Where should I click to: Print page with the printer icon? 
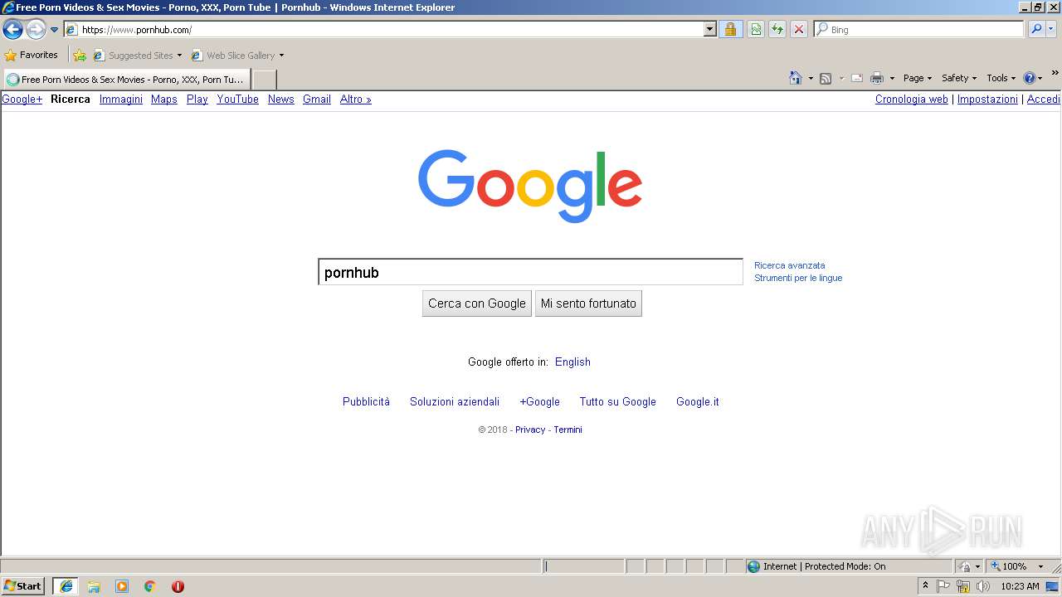tap(877, 78)
